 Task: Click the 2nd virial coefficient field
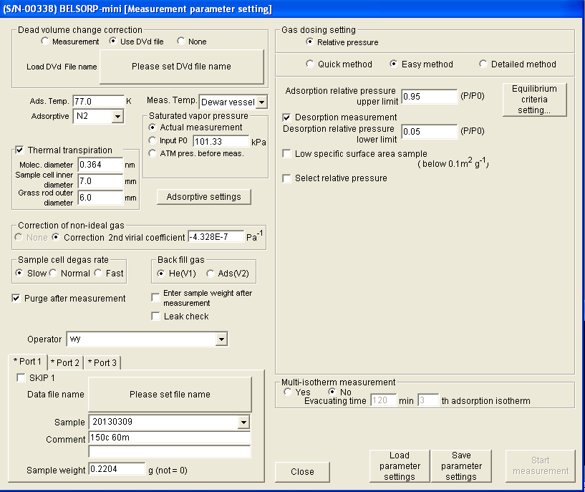coord(216,237)
